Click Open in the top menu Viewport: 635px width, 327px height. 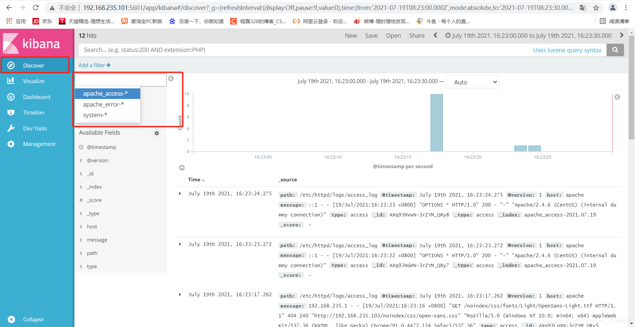click(x=393, y=36)
